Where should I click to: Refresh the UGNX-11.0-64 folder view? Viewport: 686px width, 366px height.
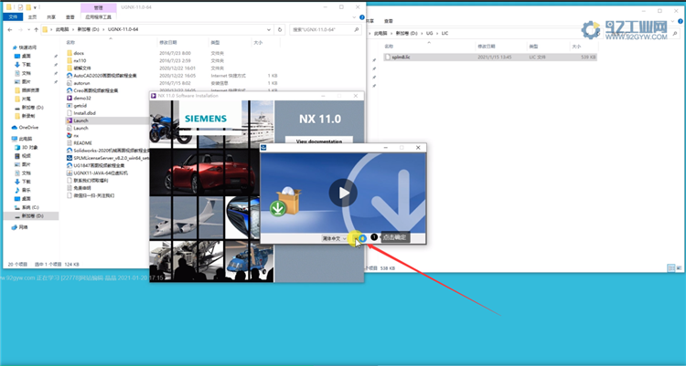tap(280, 30)
